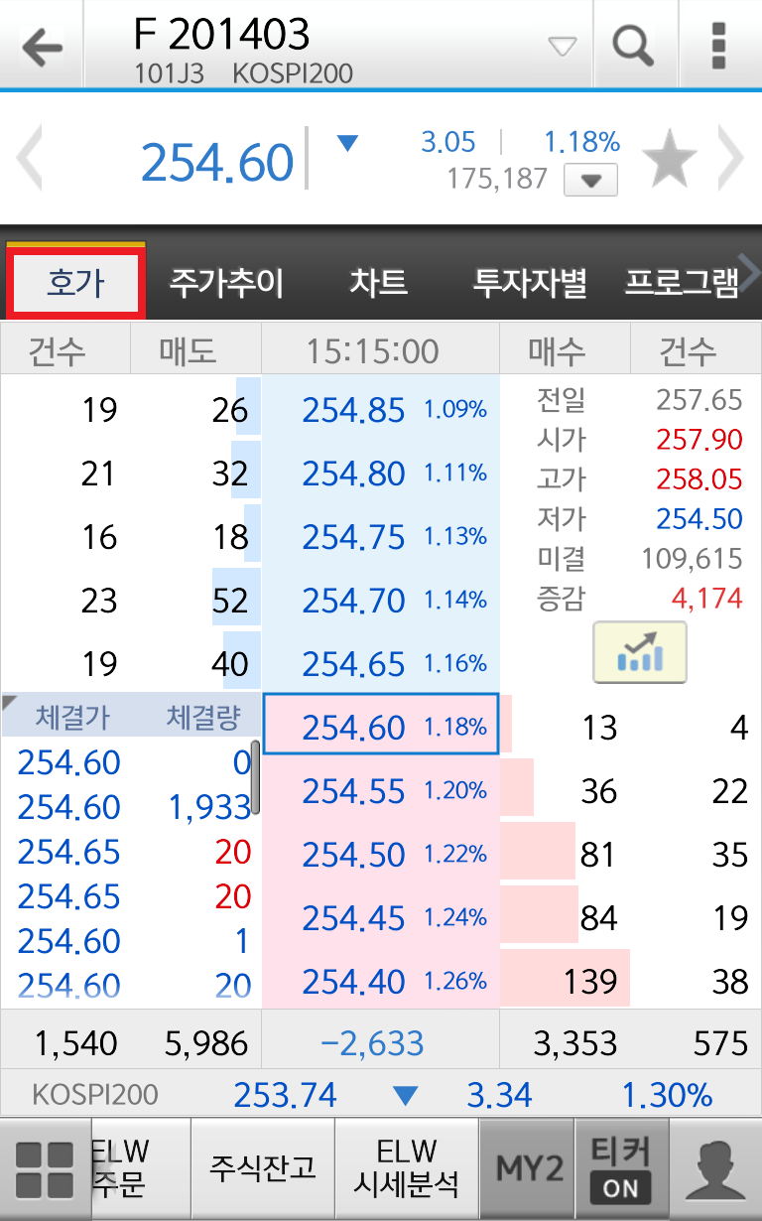Switch to the 주가추이 tab
The width and height of the screenshot is (762, 1221).
tap(226, 284)
